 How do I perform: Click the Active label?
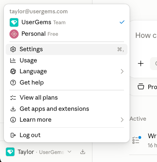click(138, 119)
